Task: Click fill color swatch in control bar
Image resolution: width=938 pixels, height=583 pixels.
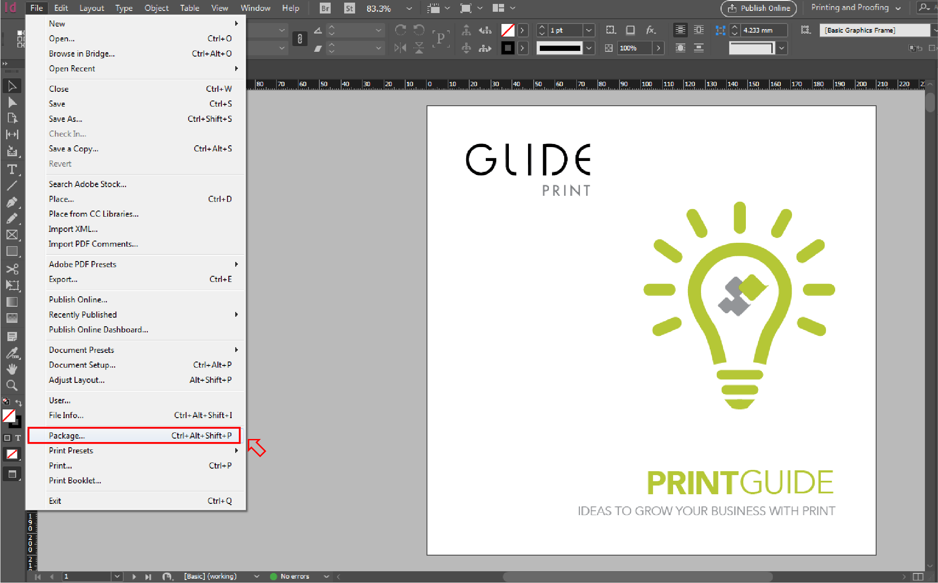Action: 508,30
